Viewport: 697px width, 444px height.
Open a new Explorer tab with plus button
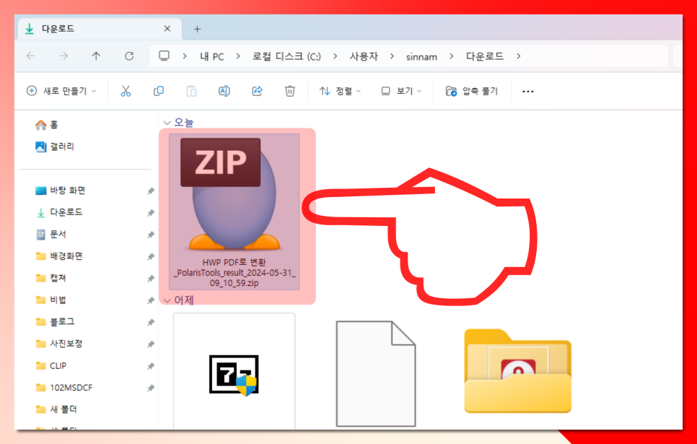(x=197, y=28)
